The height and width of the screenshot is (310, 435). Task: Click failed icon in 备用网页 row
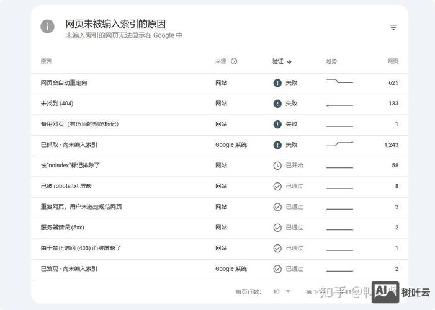[x=277, y=124]
